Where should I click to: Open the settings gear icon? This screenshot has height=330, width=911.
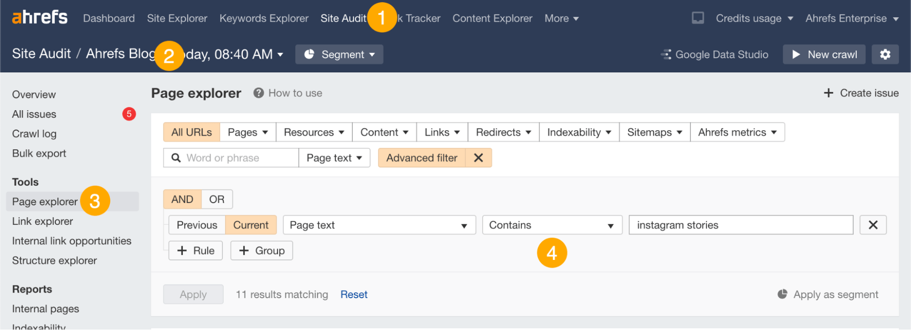[x=885, y=54]
